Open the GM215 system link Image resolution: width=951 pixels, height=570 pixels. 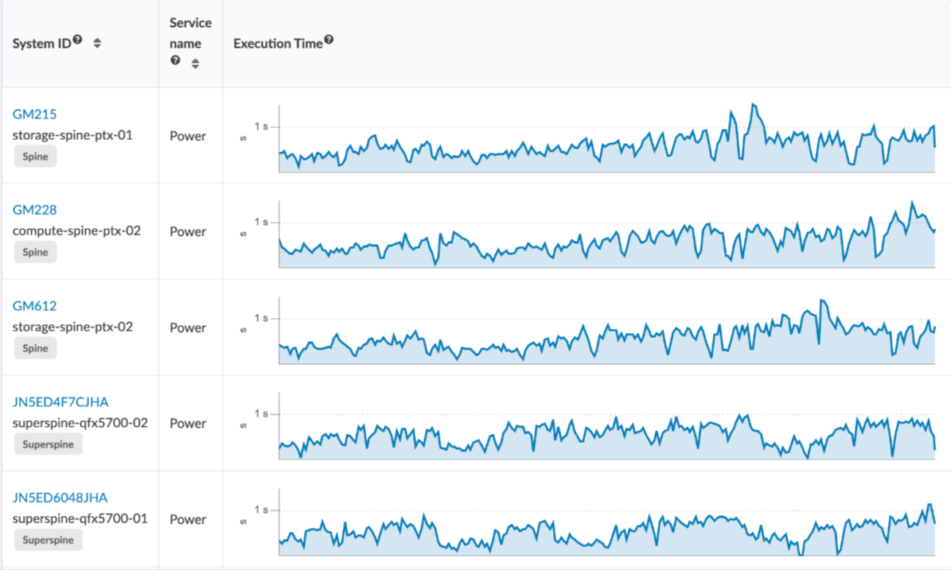[x=35, y=114]
